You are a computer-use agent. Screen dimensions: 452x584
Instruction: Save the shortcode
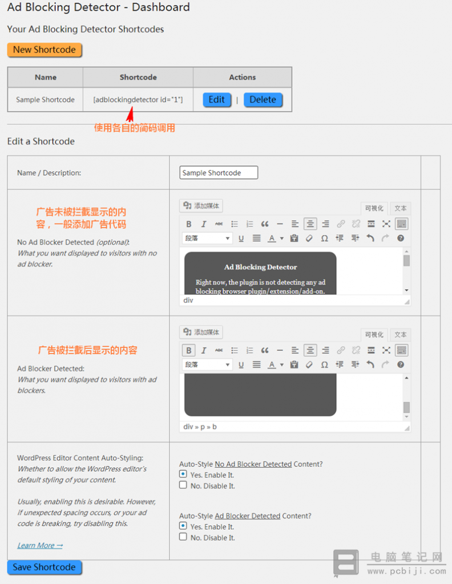[45, 567]
